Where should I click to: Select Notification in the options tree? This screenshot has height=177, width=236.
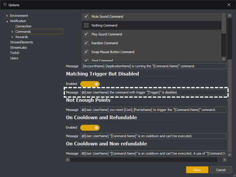point(18,21)
